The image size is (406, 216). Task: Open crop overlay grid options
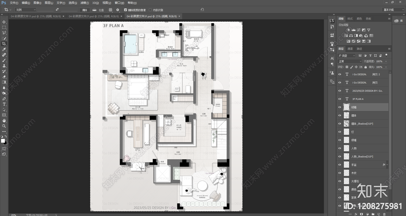110,10
